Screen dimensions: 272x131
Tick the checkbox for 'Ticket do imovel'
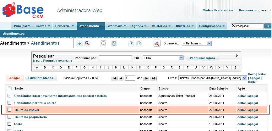click(9, 110)
